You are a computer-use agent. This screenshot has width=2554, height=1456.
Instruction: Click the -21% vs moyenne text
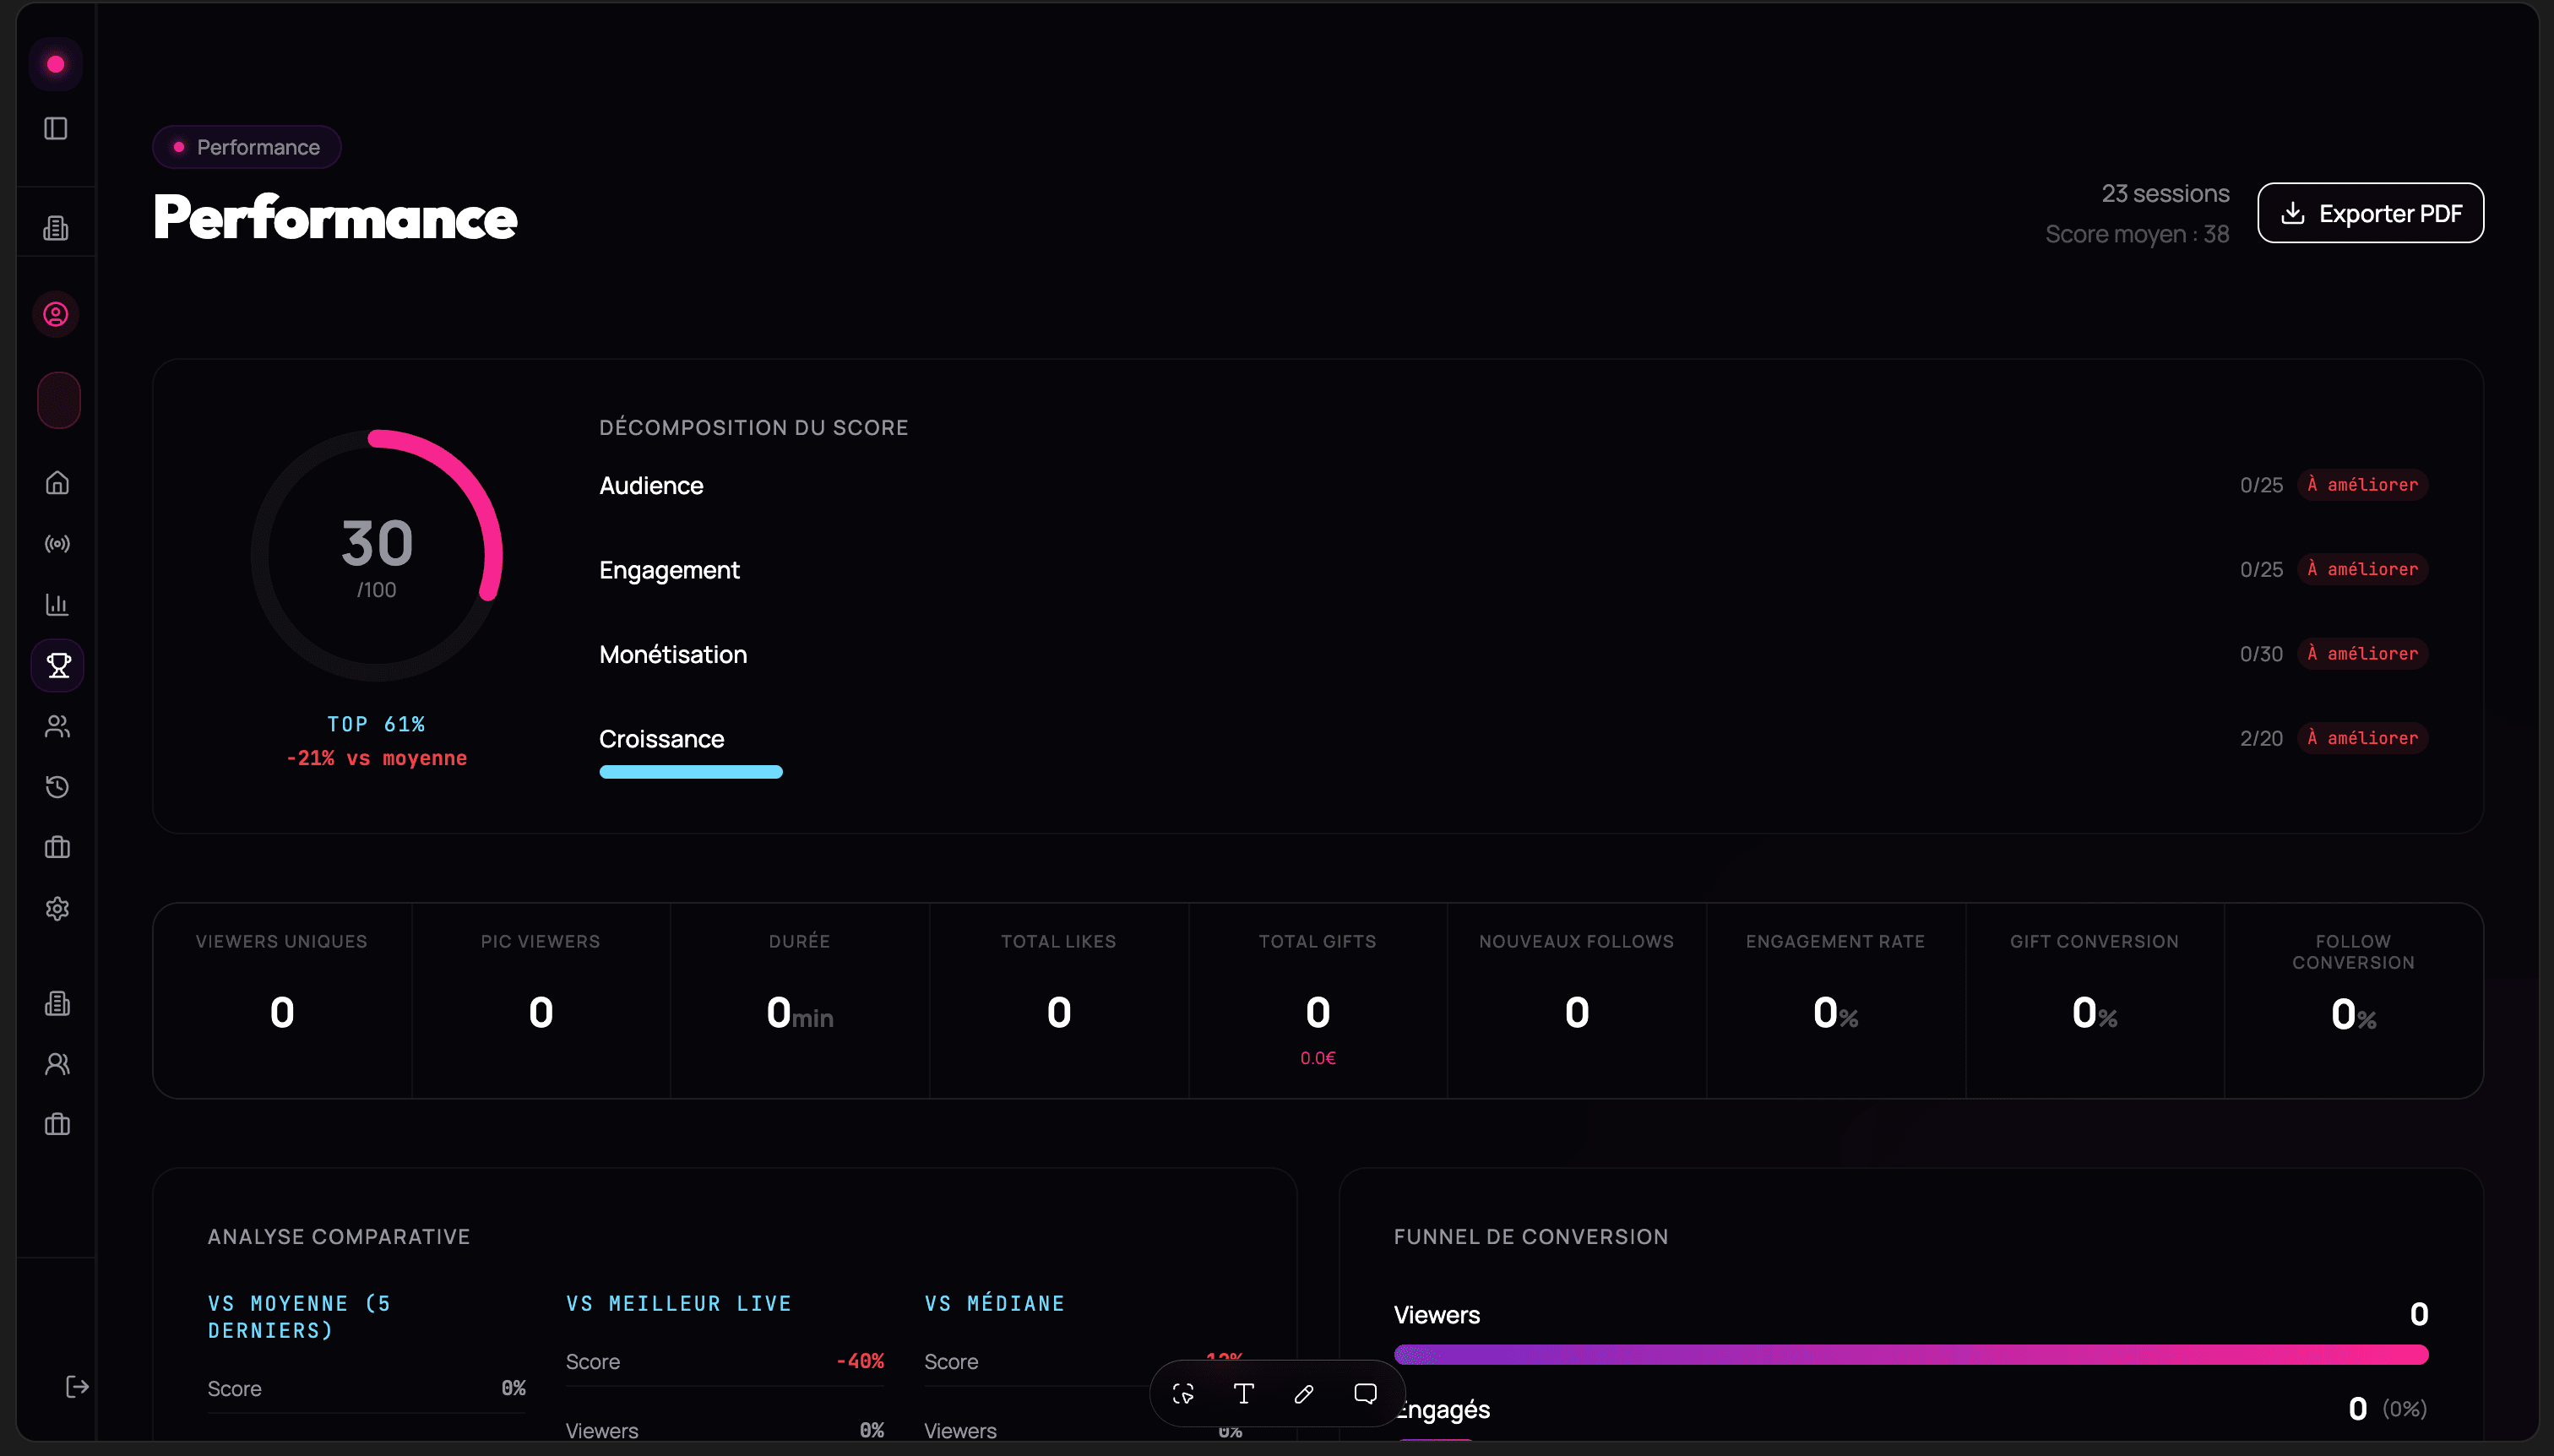(x=376, y=758)
